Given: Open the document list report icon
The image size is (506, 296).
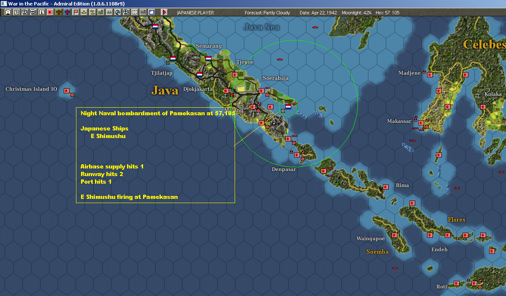Looking at the screenshot, I should click(x=16, y=12).
